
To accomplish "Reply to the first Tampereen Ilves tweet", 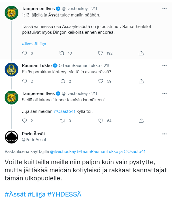I will pos(24,53).
